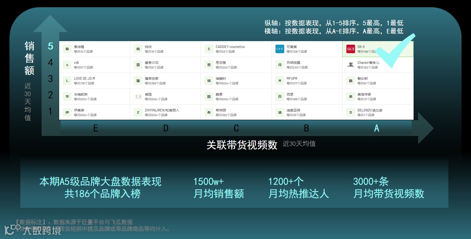Click the 等共35个品牌 count under 迪奥亚菲
Viewport: 471px width, 239px height.
coord(296,115)
